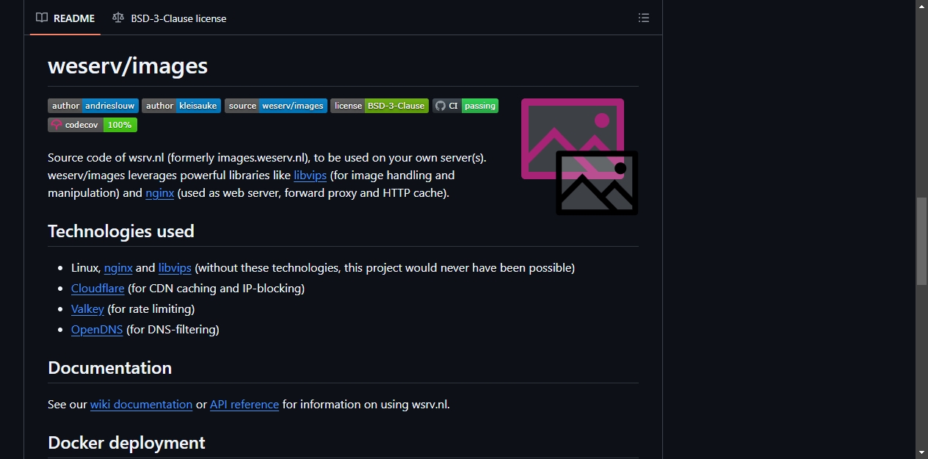Click the author kleisauke badge
The height and width of the screenshot is (459, 928).
tap(181, 106)
